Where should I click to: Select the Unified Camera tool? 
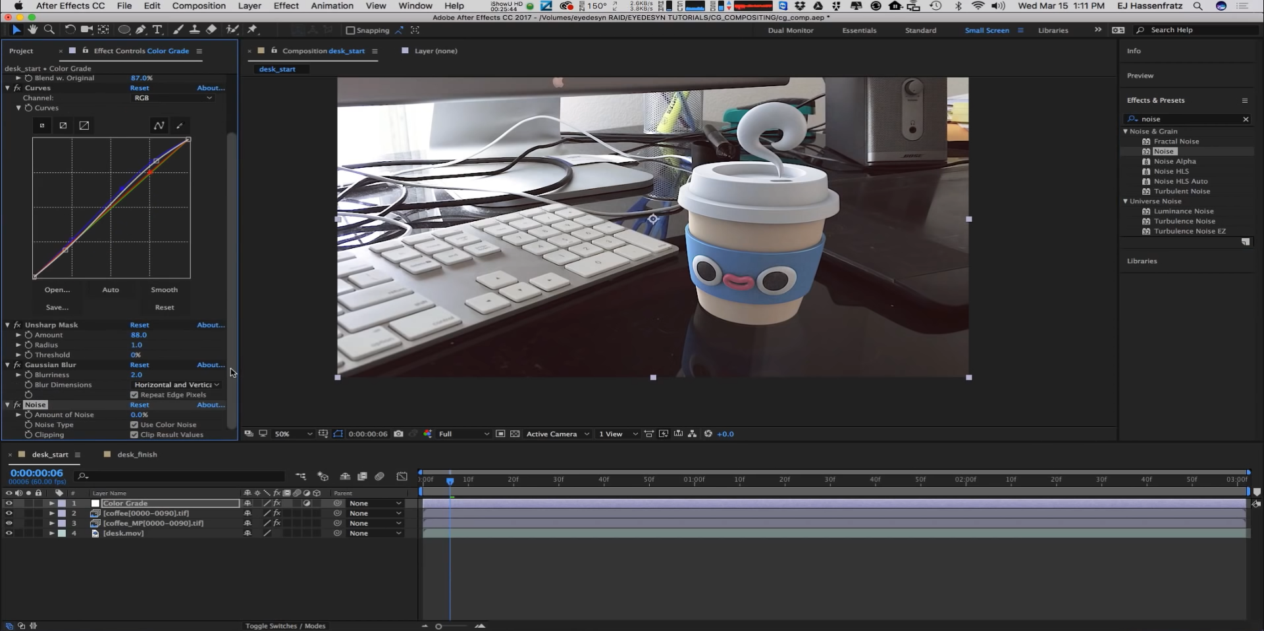pyautogui.click(x=86, y=30)
